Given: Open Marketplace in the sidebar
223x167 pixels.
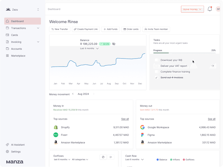Looking at the screenshot, I should point(23,56).
